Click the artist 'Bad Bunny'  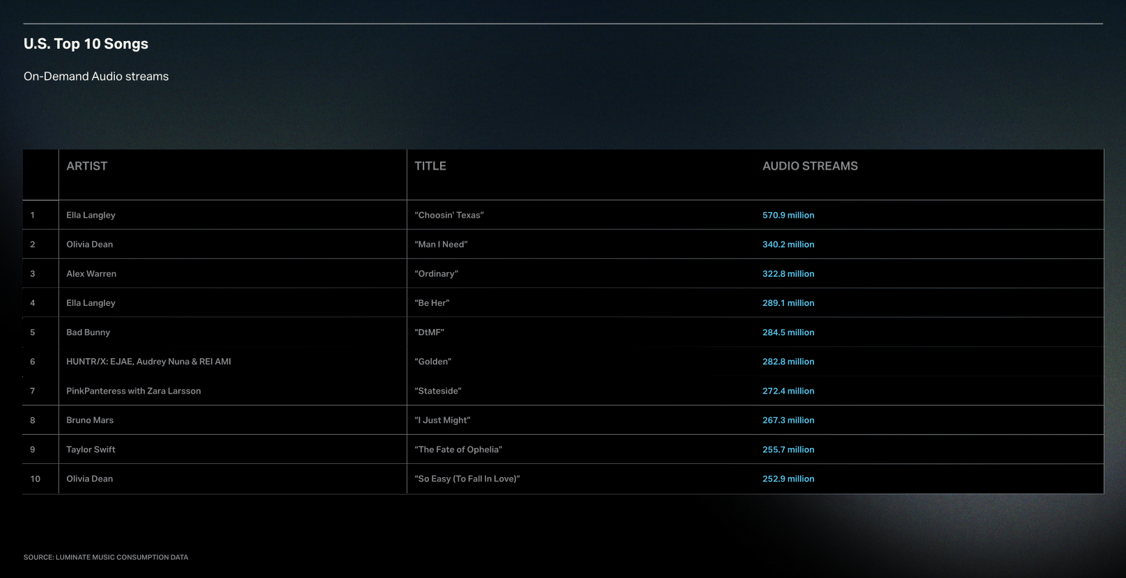[88, 332]
